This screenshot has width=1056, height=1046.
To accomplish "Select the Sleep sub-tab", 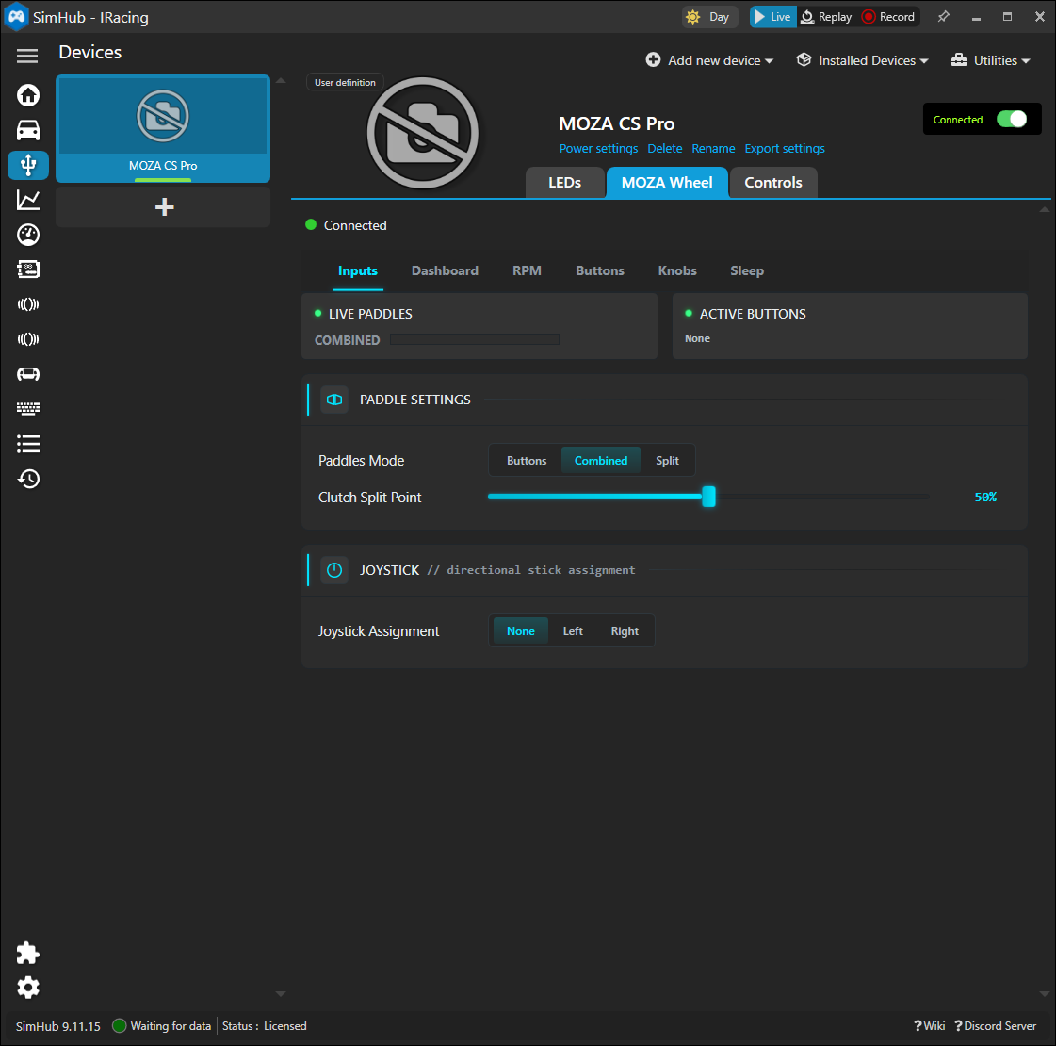I will [747, 270].
